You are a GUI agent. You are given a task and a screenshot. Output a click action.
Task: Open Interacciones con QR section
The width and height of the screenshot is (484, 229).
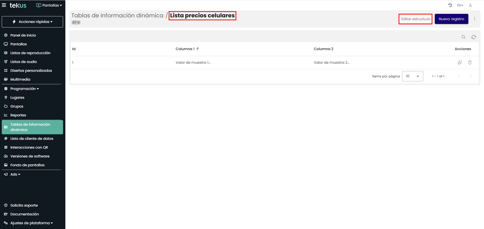(29, 147)
